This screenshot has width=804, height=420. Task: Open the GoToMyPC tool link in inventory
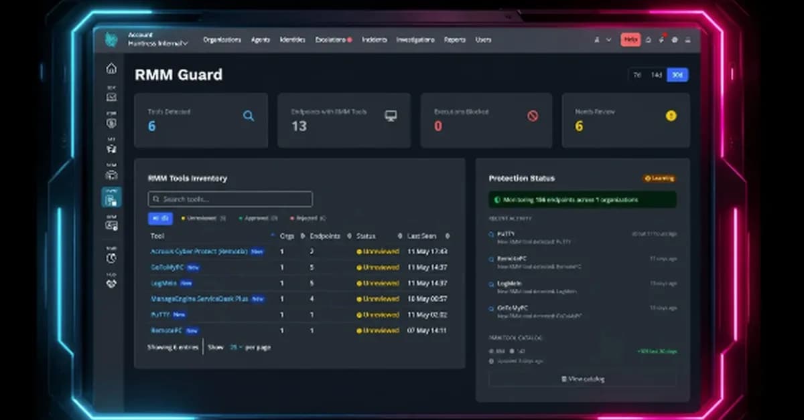coord(167,267)
